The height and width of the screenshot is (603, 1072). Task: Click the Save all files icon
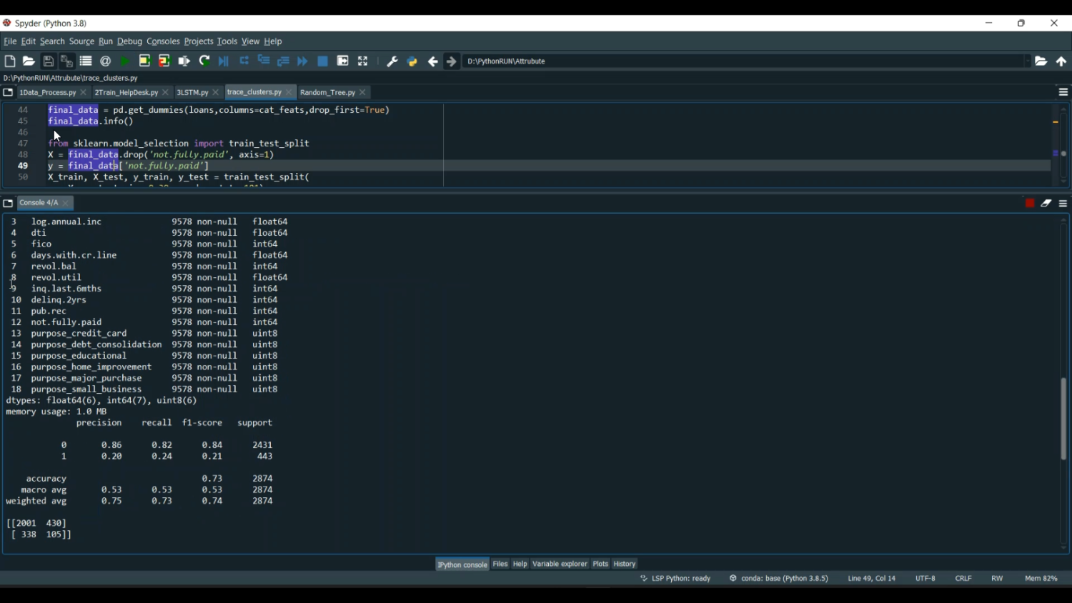[x=66, y=61]
